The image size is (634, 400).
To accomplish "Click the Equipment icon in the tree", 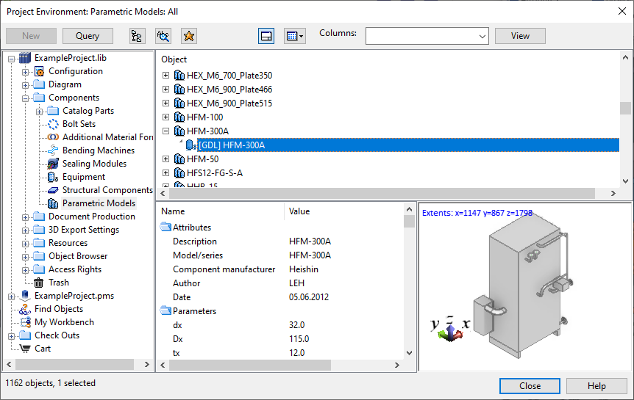I will point(53,177).
